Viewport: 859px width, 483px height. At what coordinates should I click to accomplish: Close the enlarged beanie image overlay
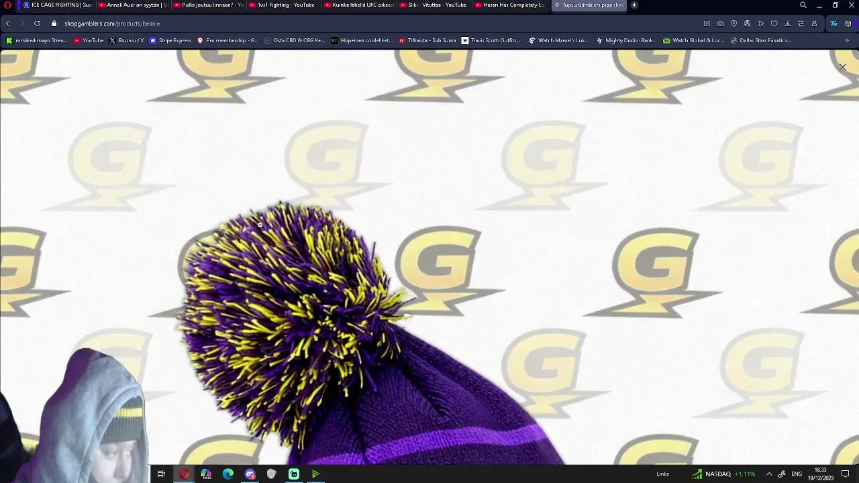point(843,67)
